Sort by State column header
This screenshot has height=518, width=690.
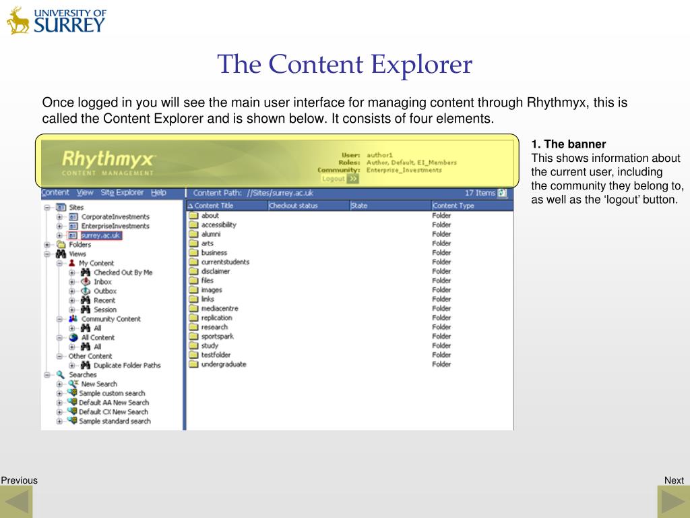(391, 206)
